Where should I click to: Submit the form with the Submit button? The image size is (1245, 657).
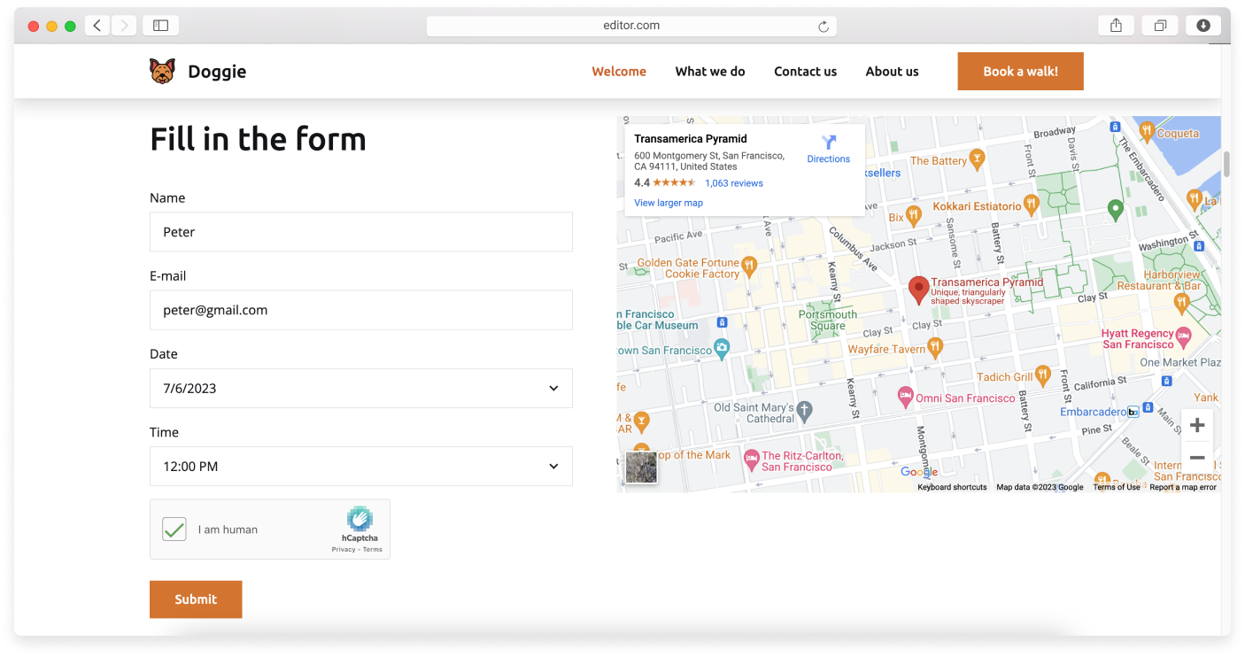click(196, 599)
